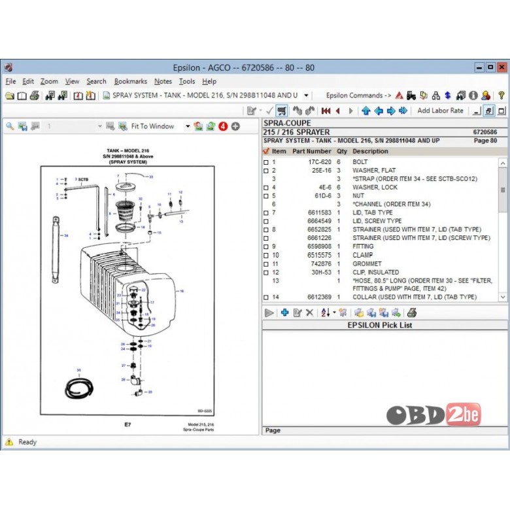Click the magnifier zoom icon above the diagram

[10, 126]
